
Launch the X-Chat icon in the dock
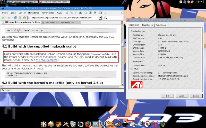coord(110,124)
